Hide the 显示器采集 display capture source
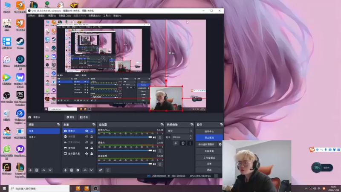This screenshot has width=341, height=192. 87,154
